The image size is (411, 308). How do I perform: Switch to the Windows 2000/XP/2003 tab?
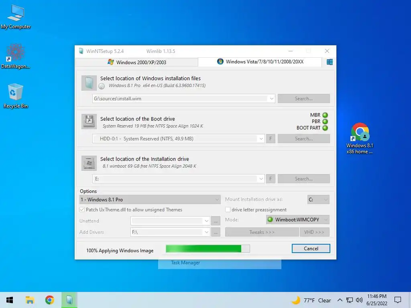137,62
